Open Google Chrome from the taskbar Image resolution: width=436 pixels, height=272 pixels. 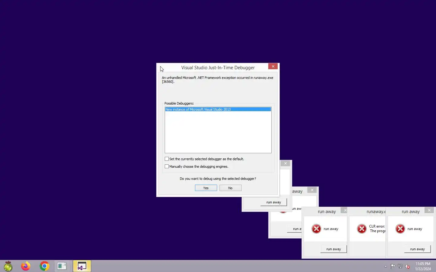[x=44, y=266]
